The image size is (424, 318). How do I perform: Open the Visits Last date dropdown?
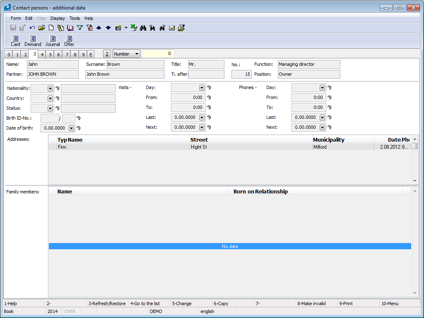point(202,117)
